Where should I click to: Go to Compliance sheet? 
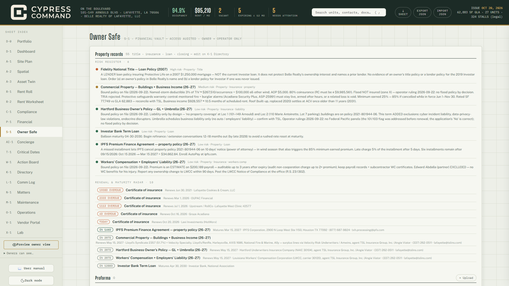[x=31, y=112]
